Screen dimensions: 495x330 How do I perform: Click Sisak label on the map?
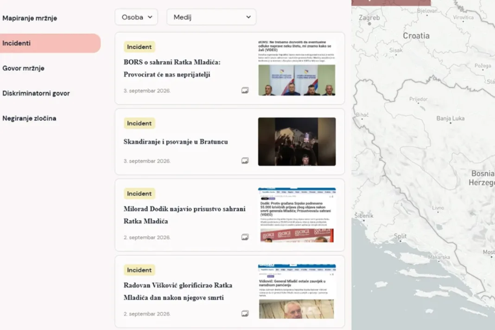tap(396, 50)
